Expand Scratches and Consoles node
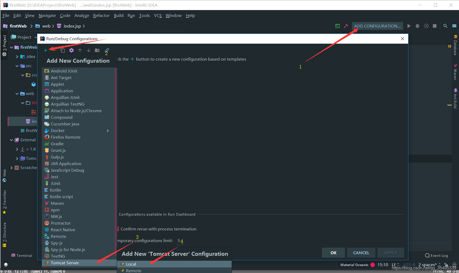459x273 pixels. tap(12, 167)
